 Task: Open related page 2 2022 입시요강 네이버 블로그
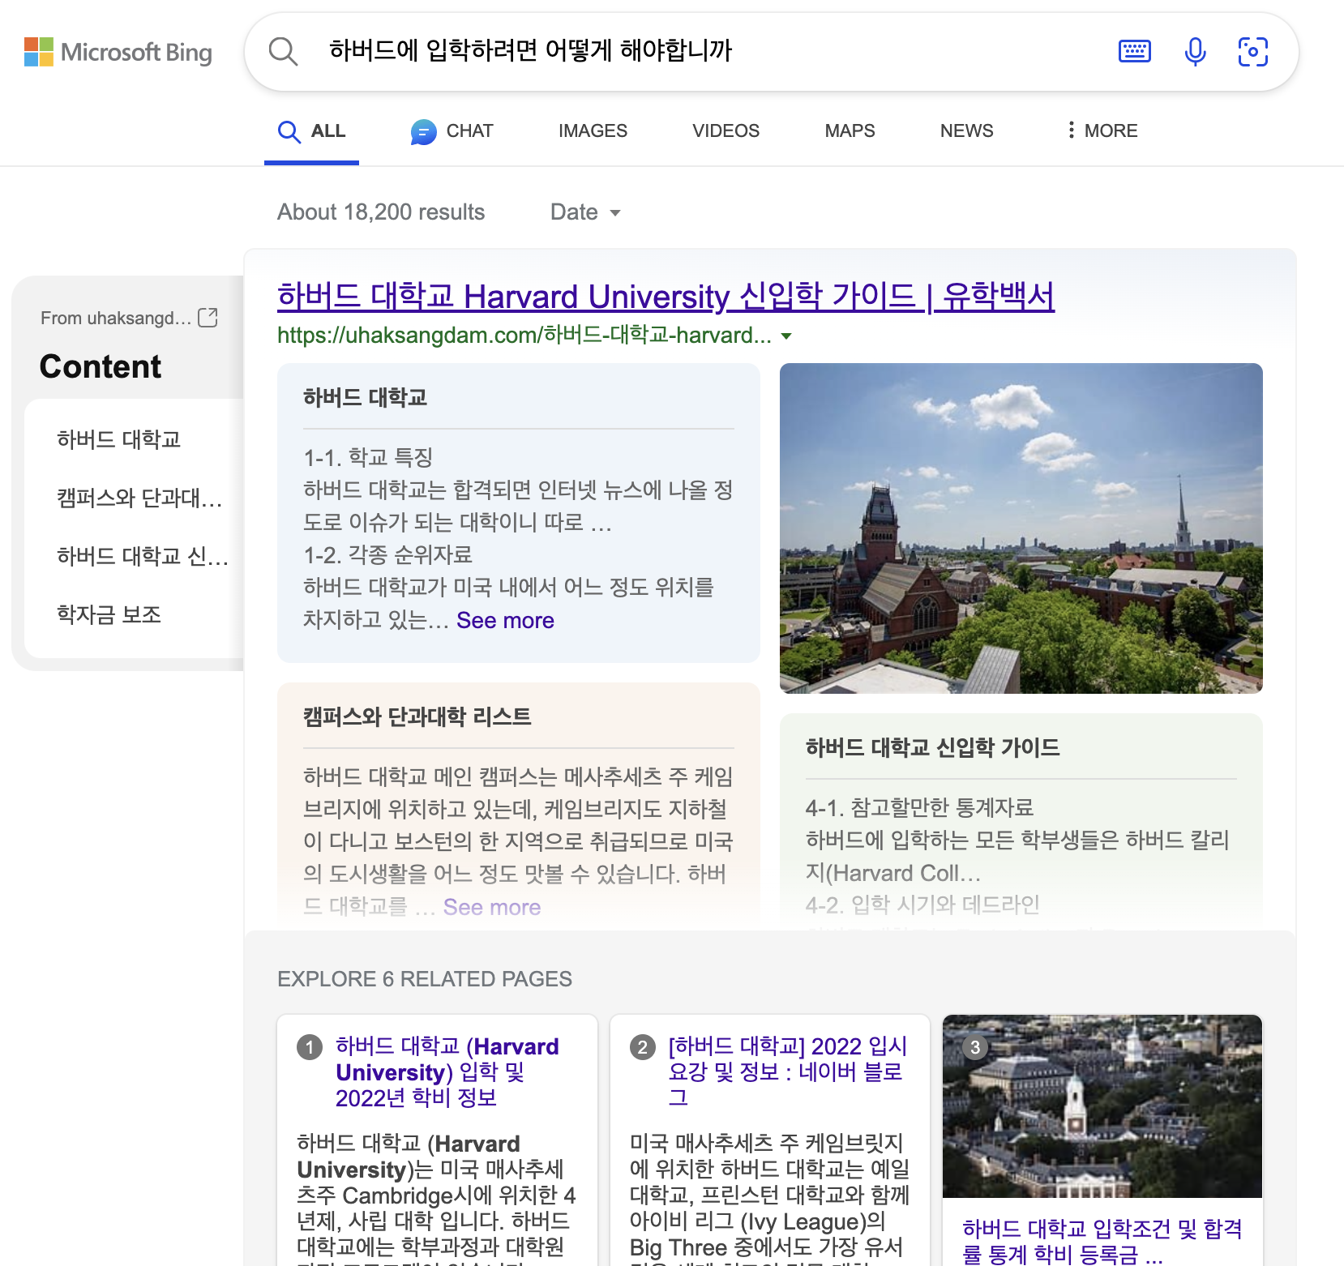787,1071
